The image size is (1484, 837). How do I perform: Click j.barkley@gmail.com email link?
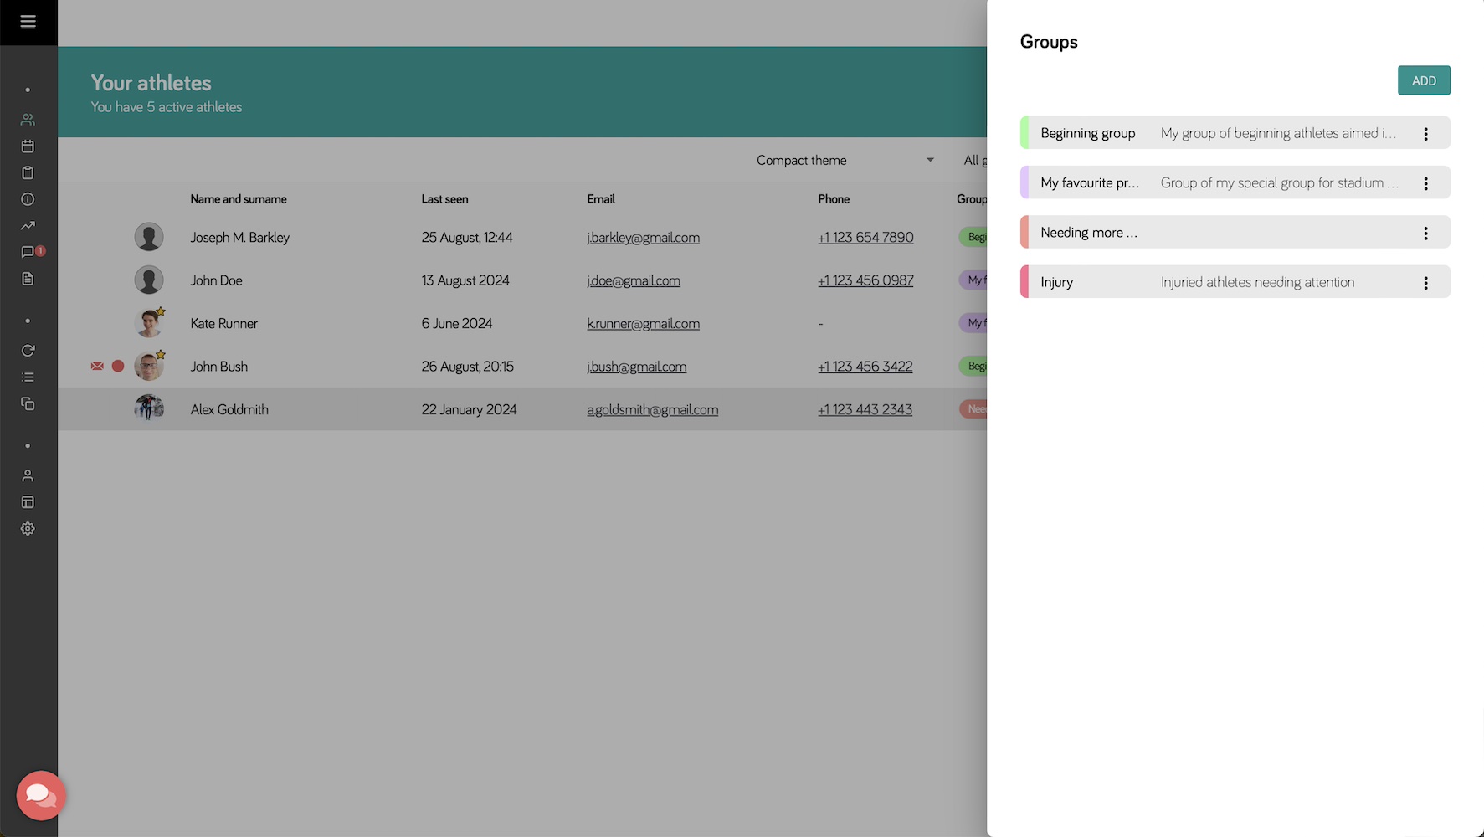(x=643, y=238)
